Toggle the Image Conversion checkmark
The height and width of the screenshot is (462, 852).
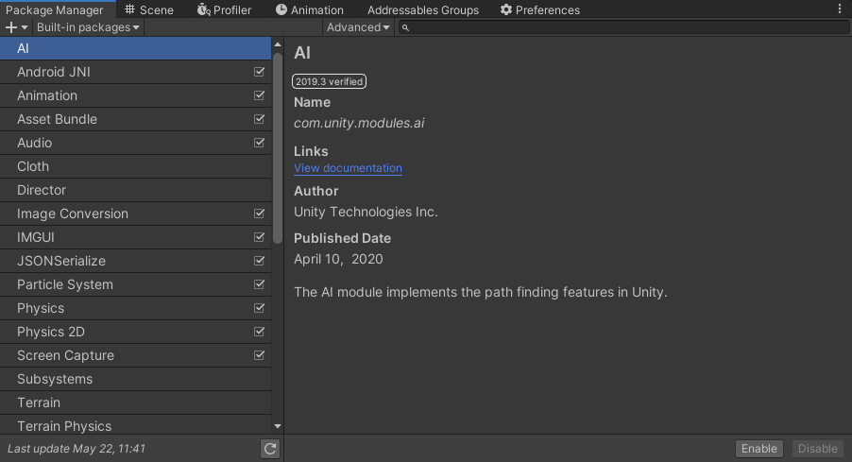tap(259, 214)
